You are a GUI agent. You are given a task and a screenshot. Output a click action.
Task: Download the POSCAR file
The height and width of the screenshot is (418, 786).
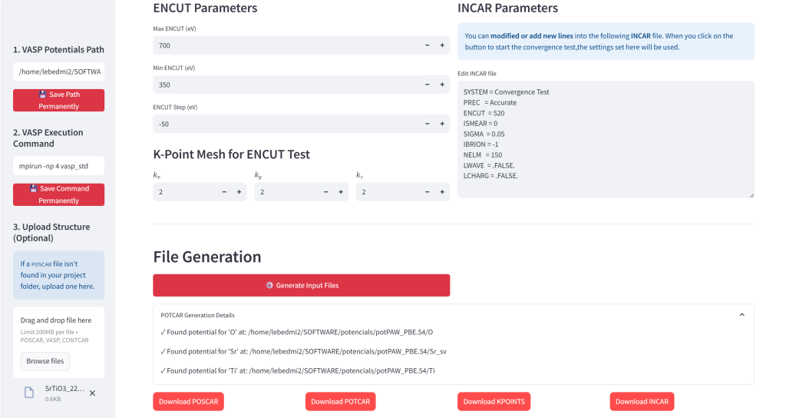[x=189, y=401]
